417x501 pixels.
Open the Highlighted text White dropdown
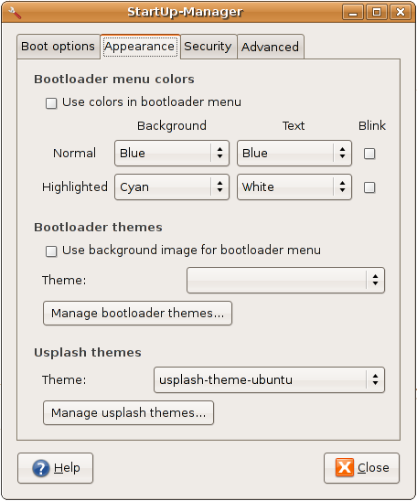tap(294, 187)
